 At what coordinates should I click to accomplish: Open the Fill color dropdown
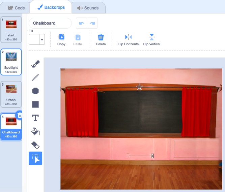point(42,40)
